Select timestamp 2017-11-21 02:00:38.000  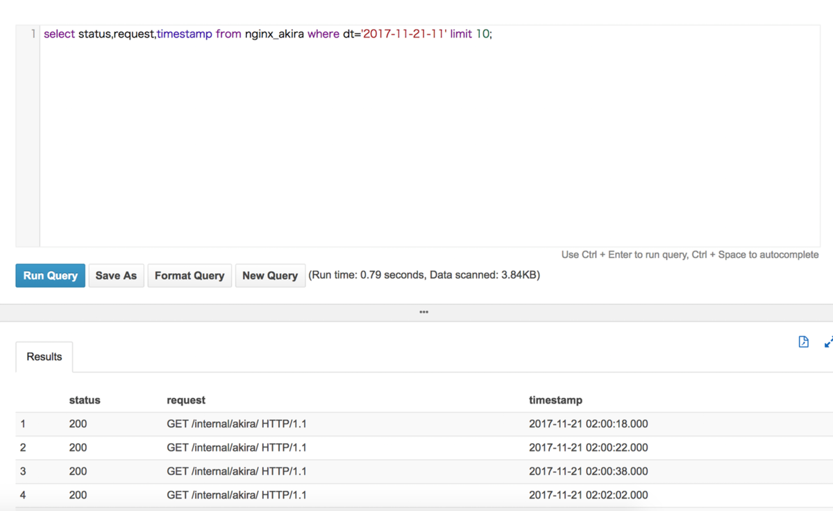tap(589, 471)
